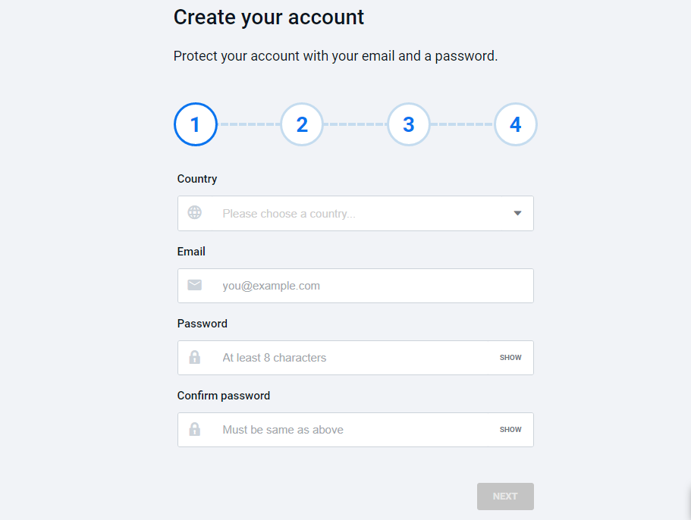Viewport: 691px width, 520px height.
Task: Click the lock icon in Password field
Action: [195, 357]
